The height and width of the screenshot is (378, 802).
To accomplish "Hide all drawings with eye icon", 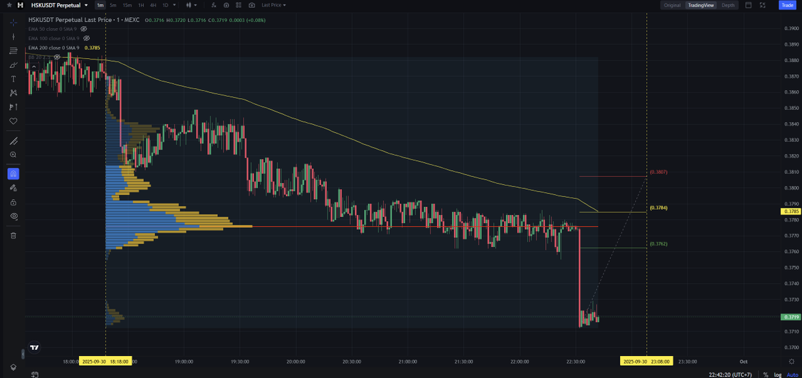I will pyautogui.click(x=13, y=216).
